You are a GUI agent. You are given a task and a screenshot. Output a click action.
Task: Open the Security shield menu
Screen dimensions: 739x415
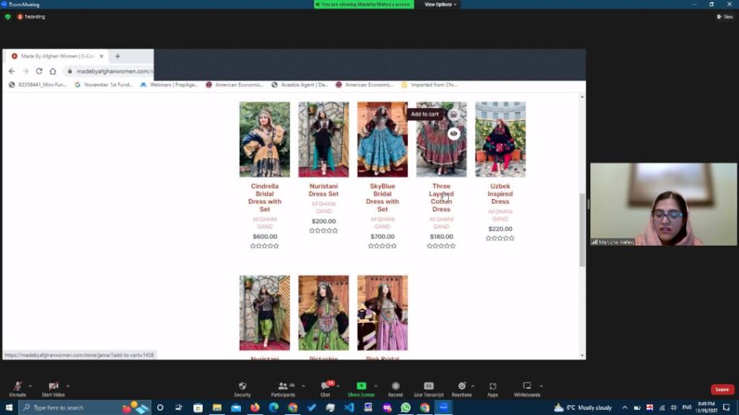tap(242, 389)
